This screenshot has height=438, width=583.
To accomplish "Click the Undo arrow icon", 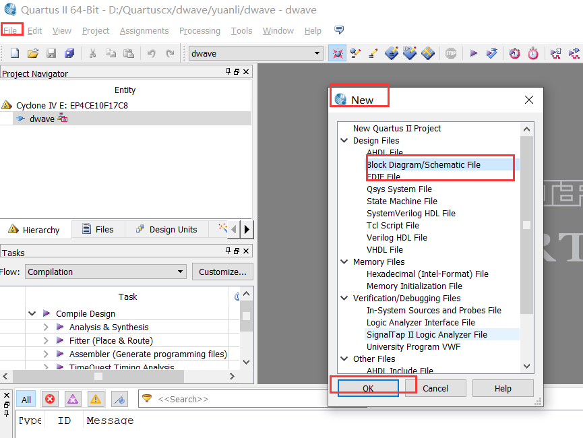I will coord(151,53).
